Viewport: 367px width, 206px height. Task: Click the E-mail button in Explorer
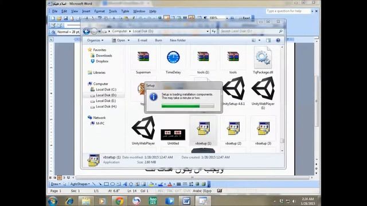142,41
